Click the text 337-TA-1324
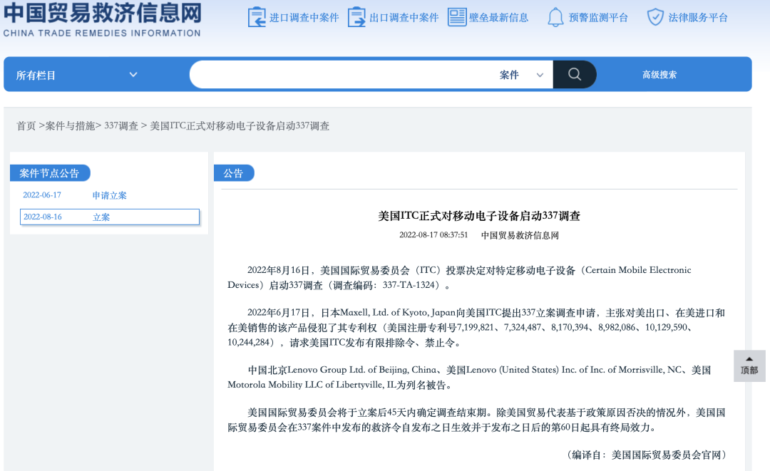The width and height of the screenshot is (770, 471). (x=409, y=285)
